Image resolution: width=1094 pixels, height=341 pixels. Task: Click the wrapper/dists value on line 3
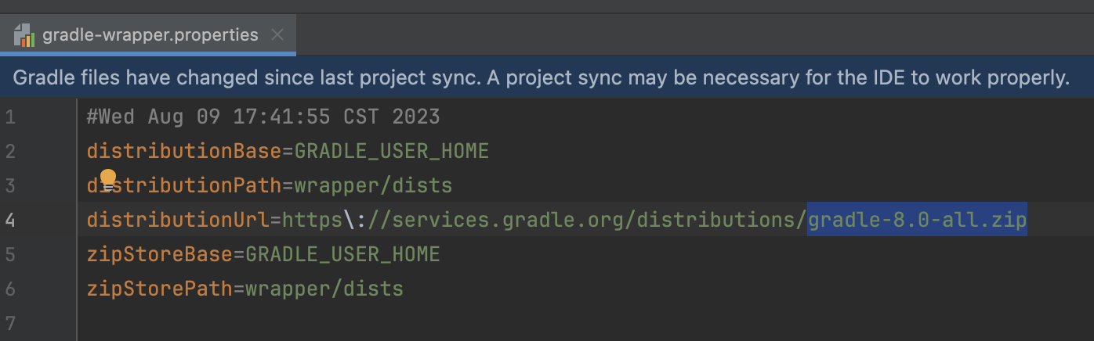pyautogui.click(x=373, y=185)
